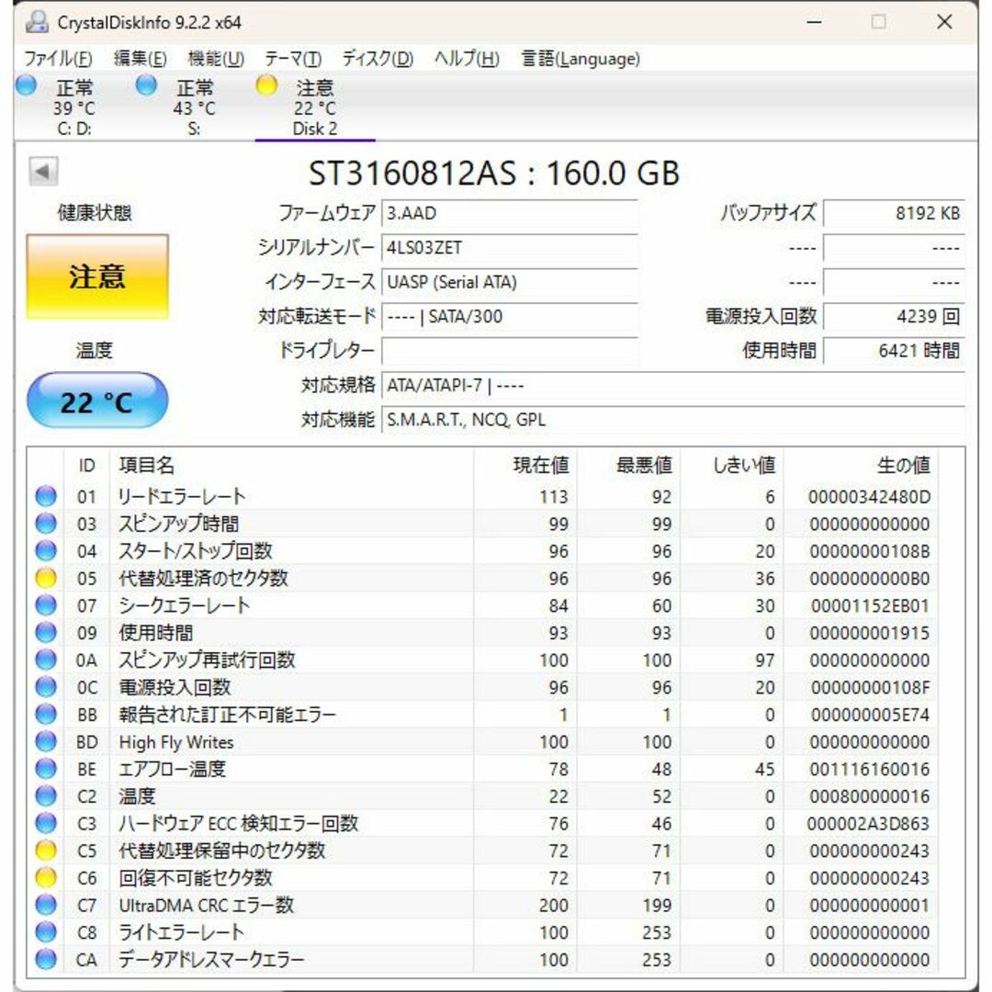Image resolution: width=992 pixels, height=992 pixels.
Task: Click the 現在値 column header
Action: click(x=525, y=466)
